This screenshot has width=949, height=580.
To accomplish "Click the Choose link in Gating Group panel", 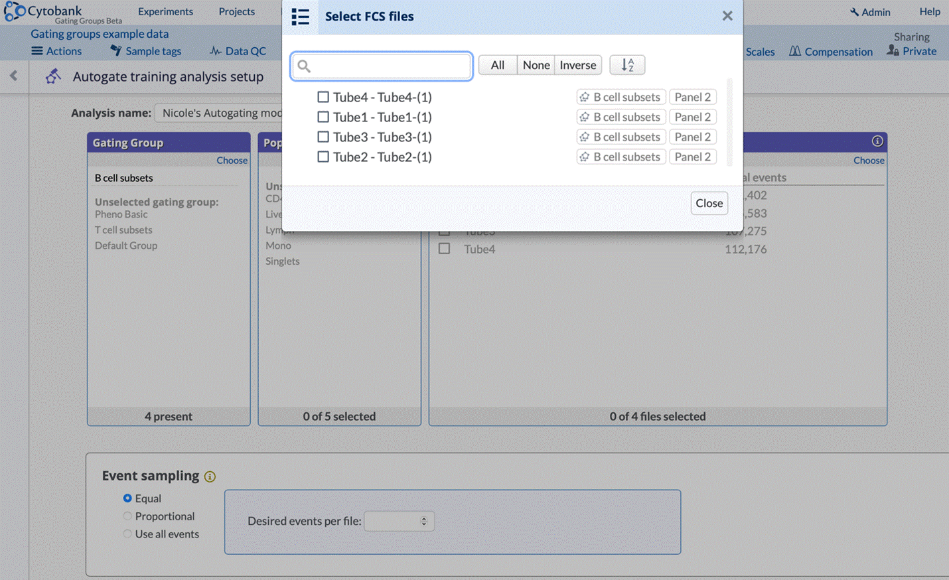I will pyautogui.click(x=232, y=161).
